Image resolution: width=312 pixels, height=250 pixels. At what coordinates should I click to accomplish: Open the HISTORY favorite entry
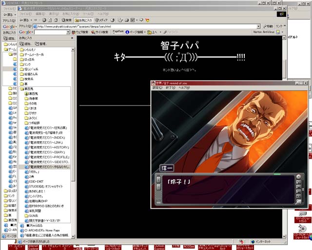tap(47, 147)
